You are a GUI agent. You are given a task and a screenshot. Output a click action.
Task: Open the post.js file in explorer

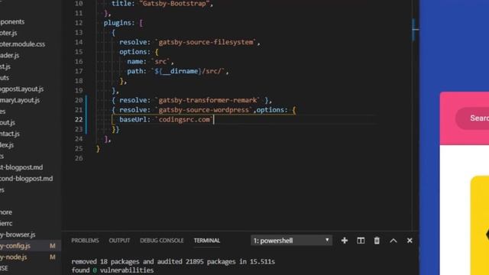5,66
